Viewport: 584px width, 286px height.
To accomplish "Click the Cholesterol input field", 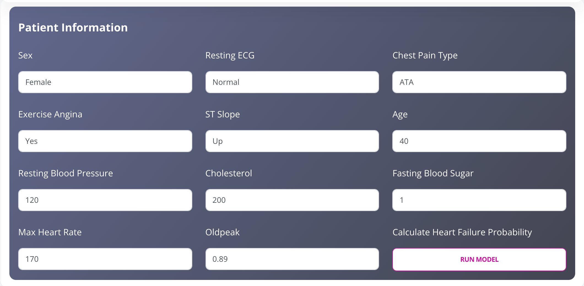I will (x=292, y=200).
